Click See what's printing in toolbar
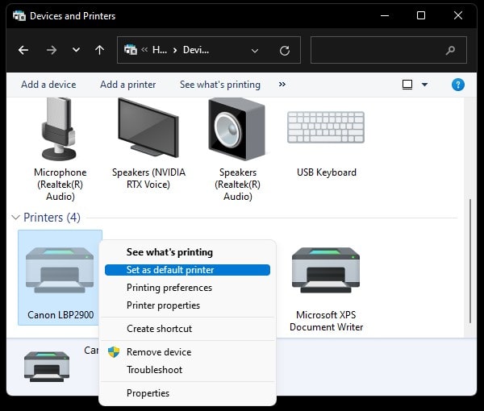 tap(220, 85)
